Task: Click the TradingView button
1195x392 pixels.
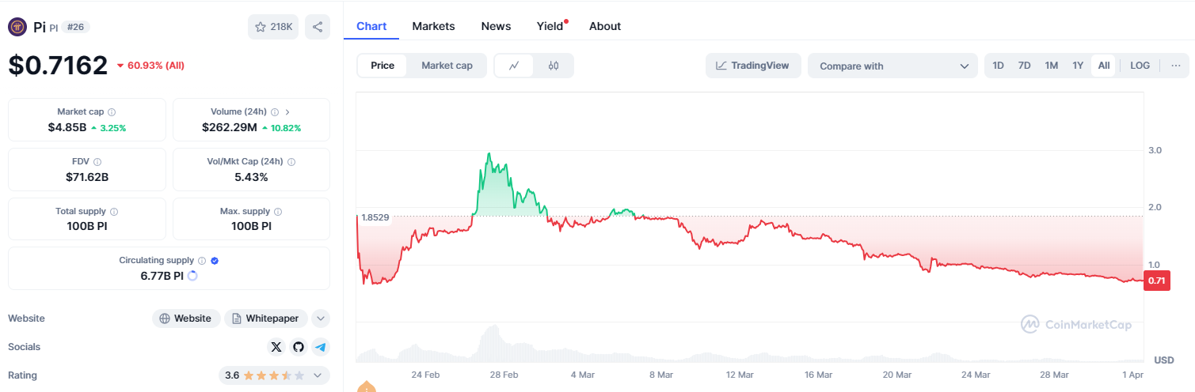Action: click(753, 66)
